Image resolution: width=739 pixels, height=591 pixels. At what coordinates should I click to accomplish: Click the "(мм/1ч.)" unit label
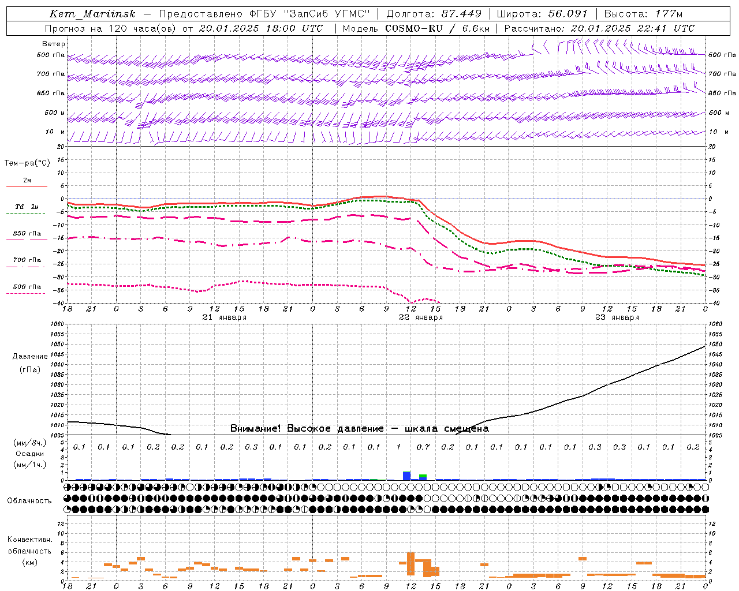pyautogui.click(x=30, y=465)
